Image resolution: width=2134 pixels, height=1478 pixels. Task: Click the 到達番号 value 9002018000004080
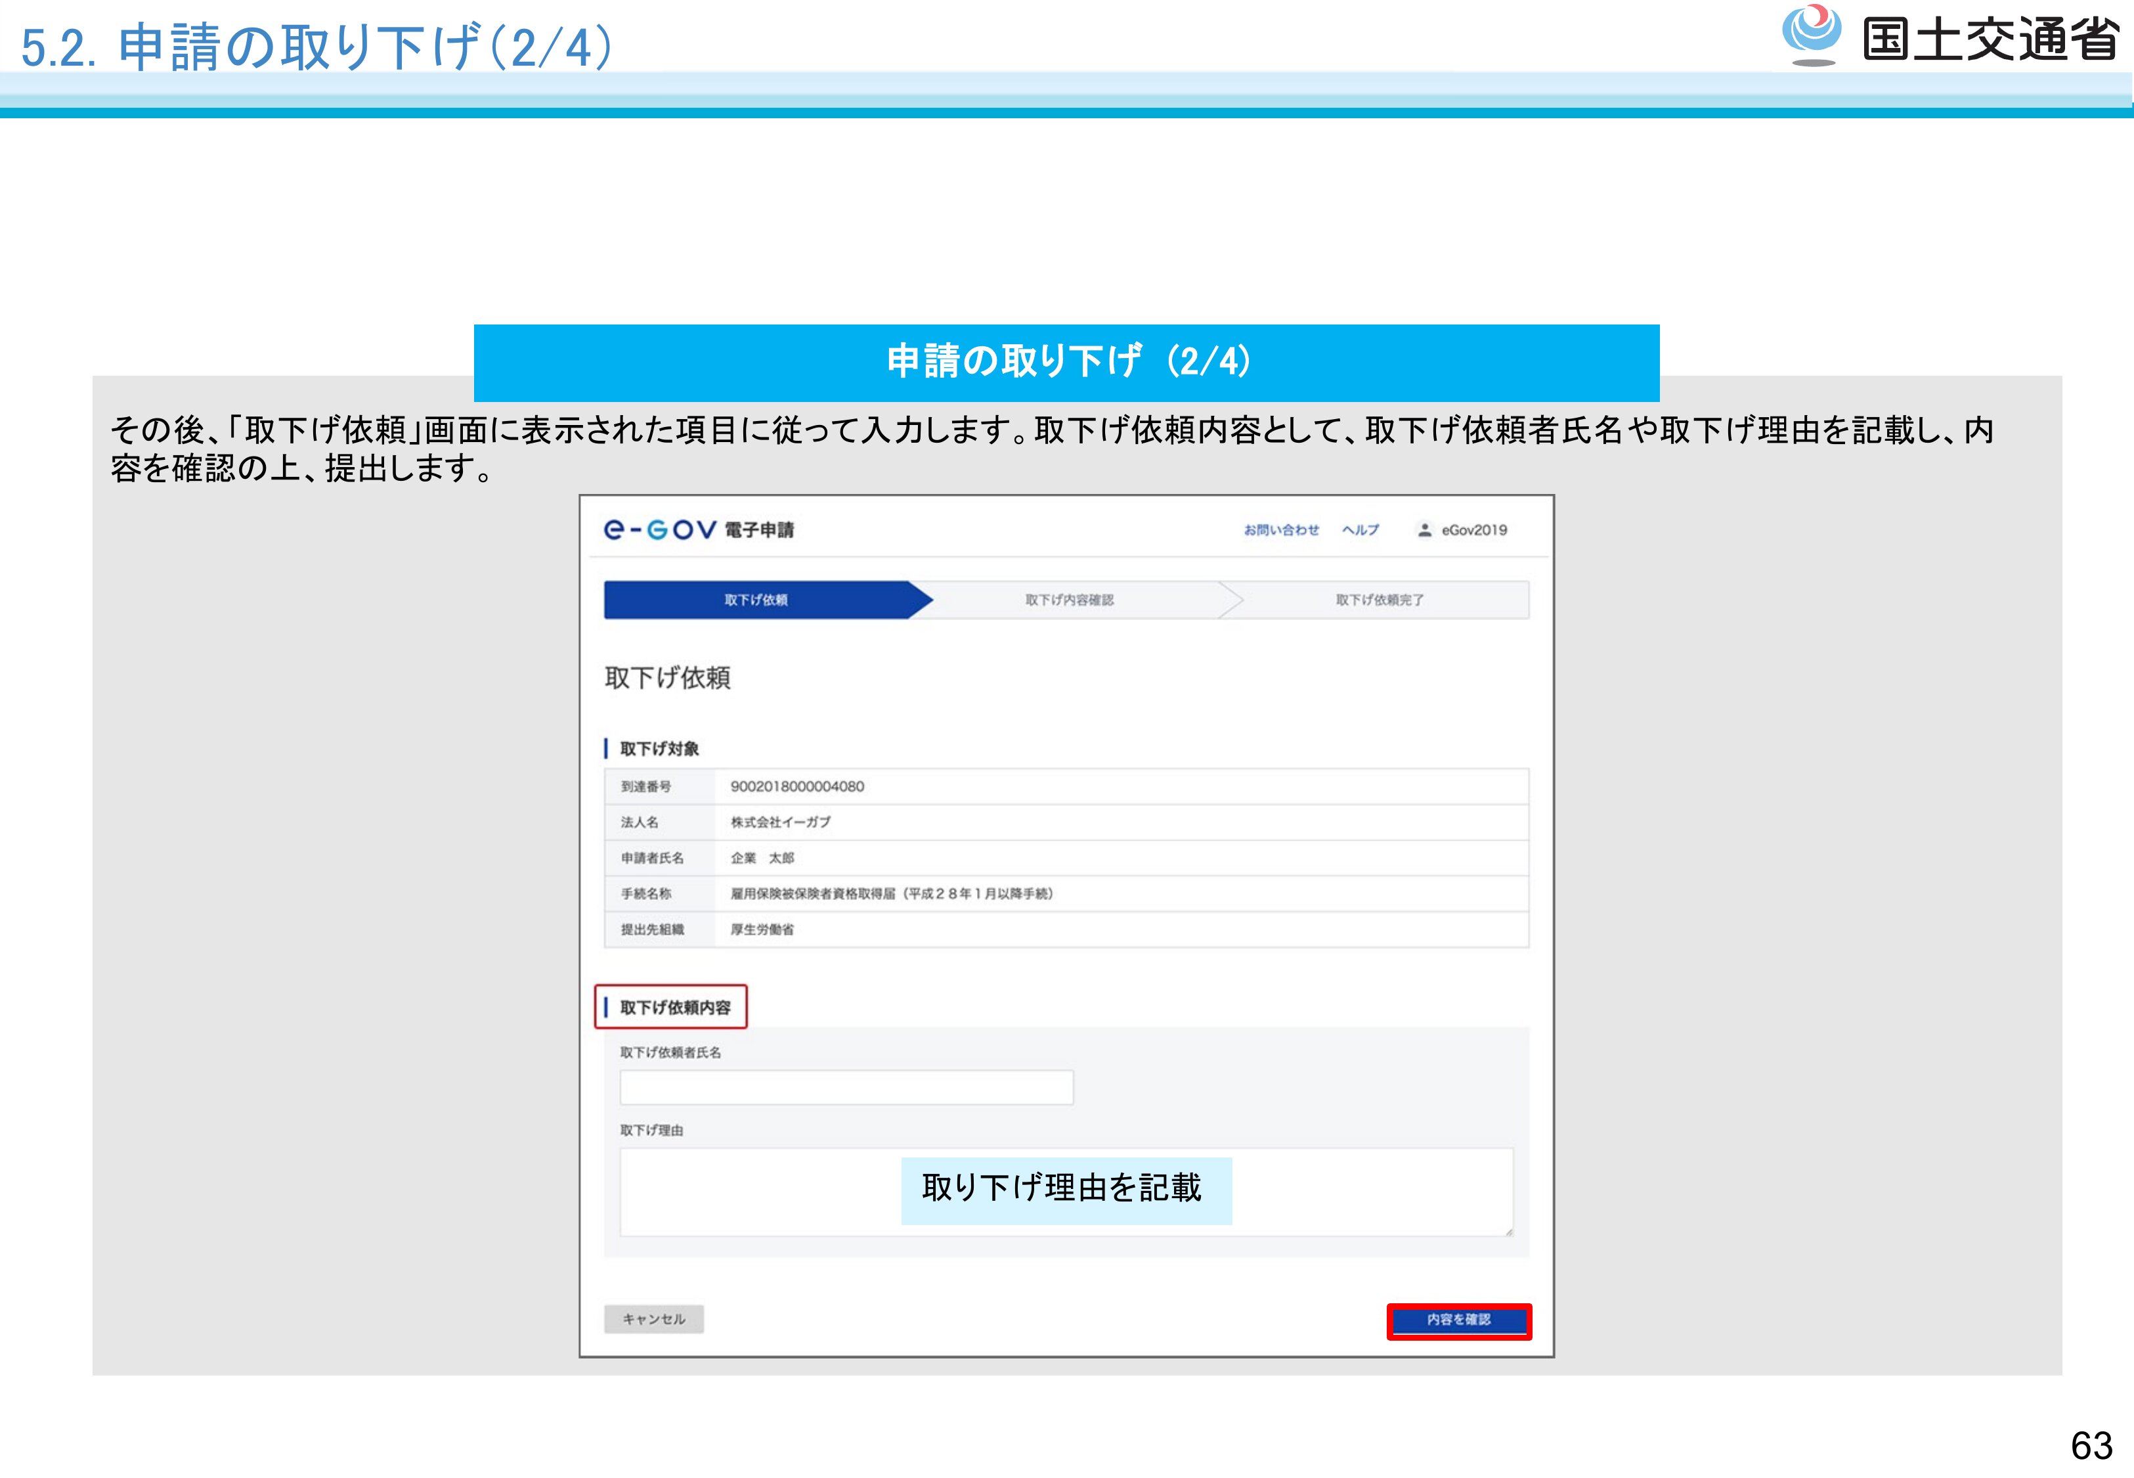click(796, 786)
